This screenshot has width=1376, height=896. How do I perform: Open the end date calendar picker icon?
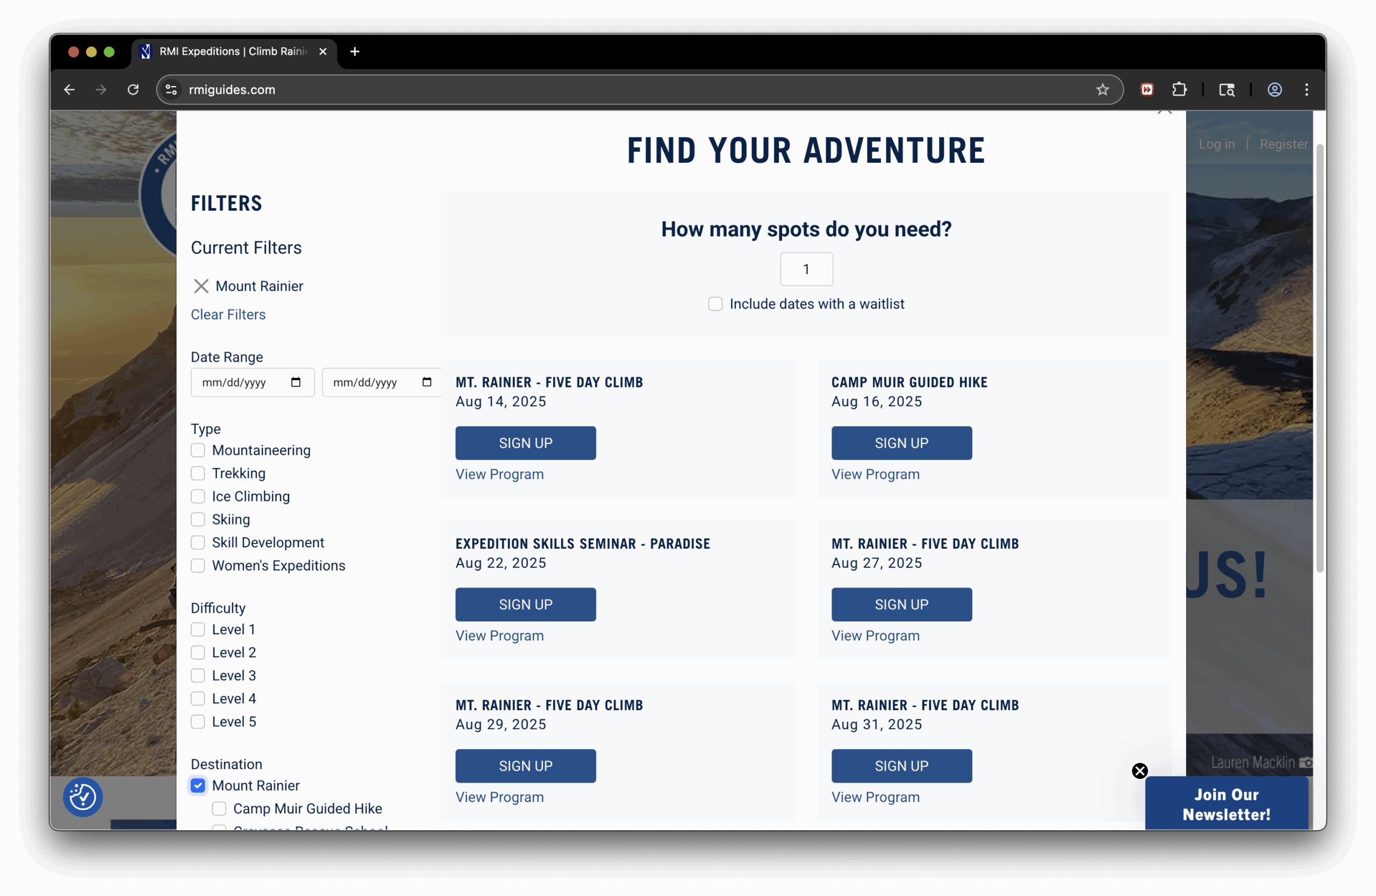point(427,382)
